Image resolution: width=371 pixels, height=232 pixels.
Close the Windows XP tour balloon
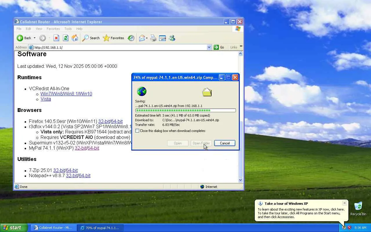(x=344, y=203)
